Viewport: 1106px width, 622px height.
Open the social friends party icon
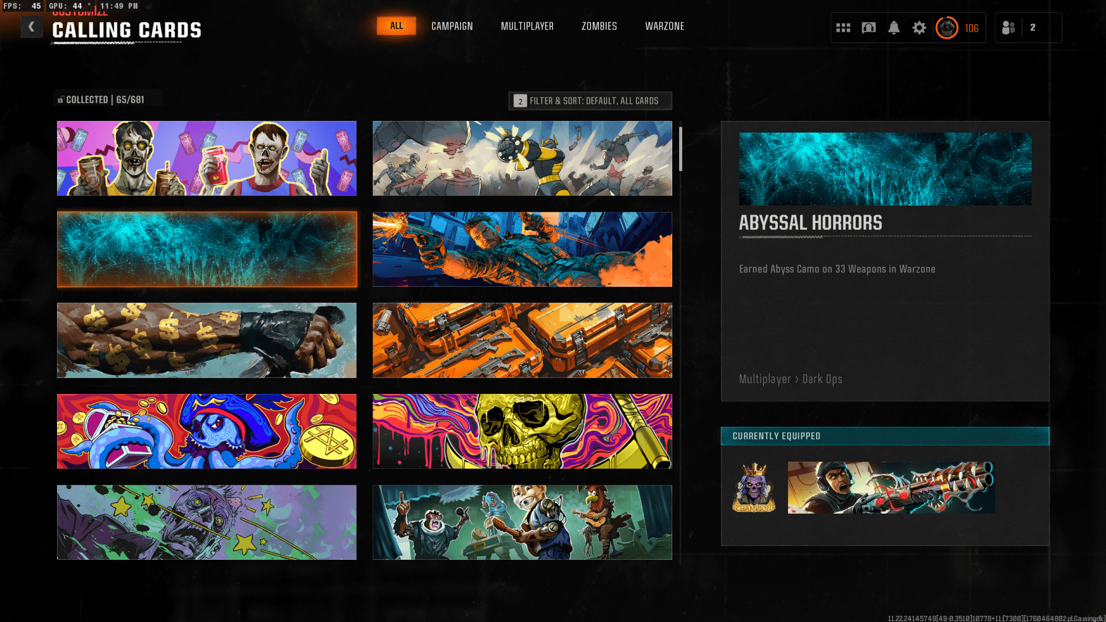click(x=1009, y=28)
